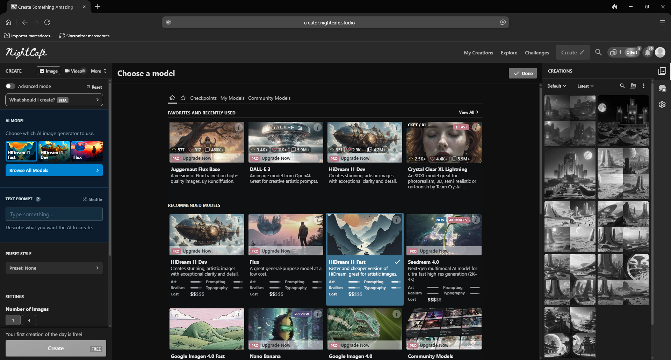The width and height of the screenshot is (671, 360).
Task: Open the three-dot menu in Creations panel
Action: pyautogui.click(x=643, y=85)
